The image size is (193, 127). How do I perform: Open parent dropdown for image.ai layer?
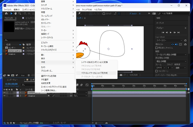pos(81,96)
